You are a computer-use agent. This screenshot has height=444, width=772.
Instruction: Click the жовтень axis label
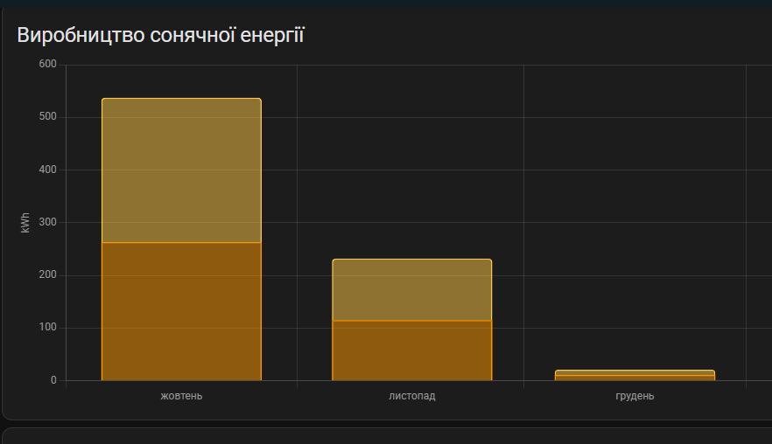[181, 396]
